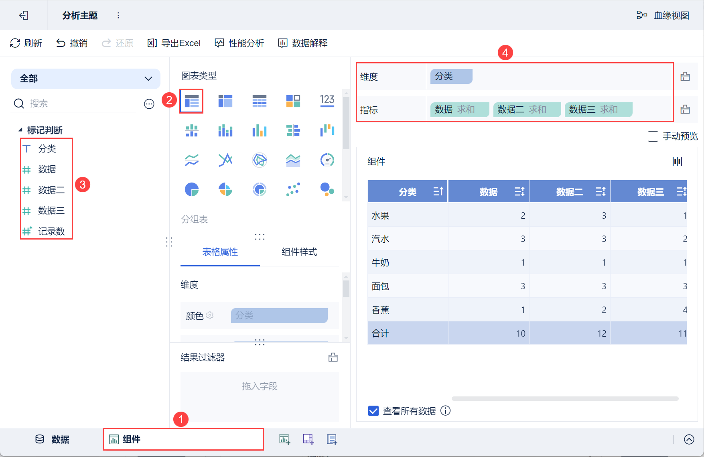Switch to the 组件 bottom tab
The image size is (704, 457).
pyautogui.click(x=183, y=439)
